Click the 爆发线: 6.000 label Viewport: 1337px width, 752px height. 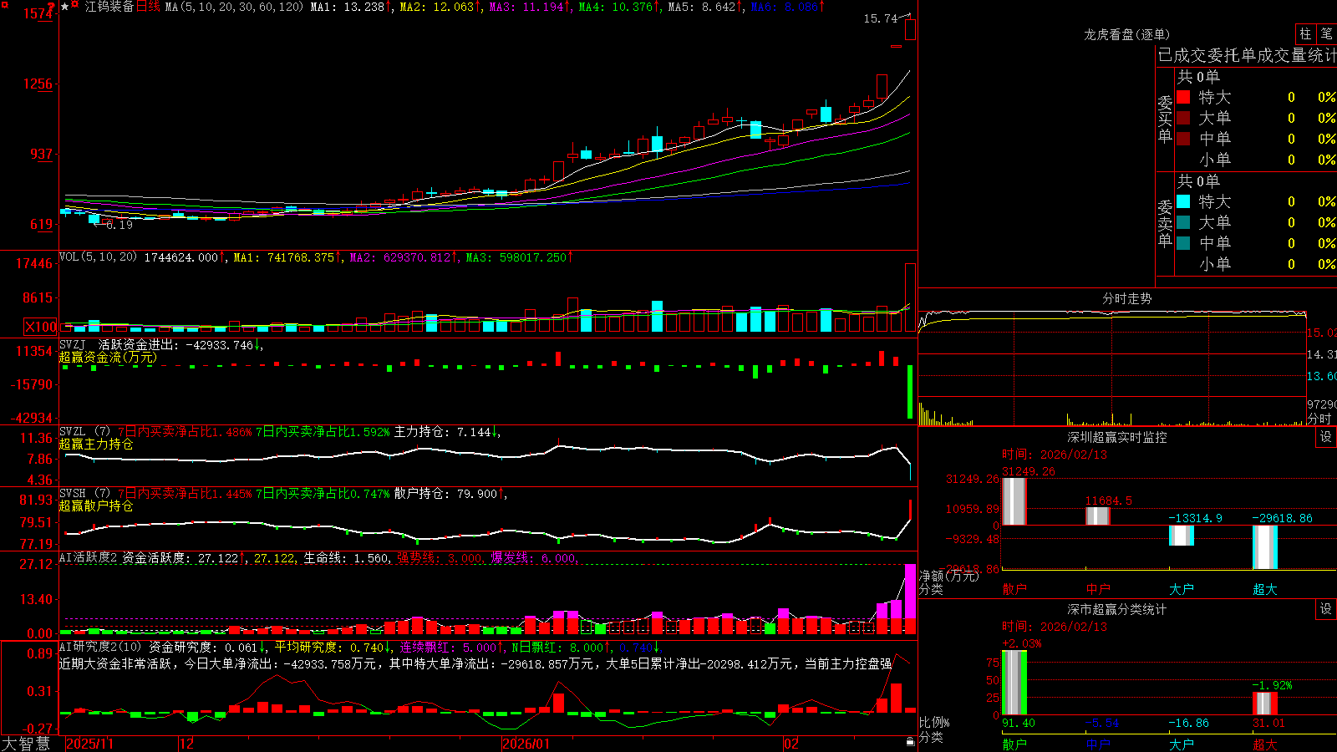click(x=533, y=557)
